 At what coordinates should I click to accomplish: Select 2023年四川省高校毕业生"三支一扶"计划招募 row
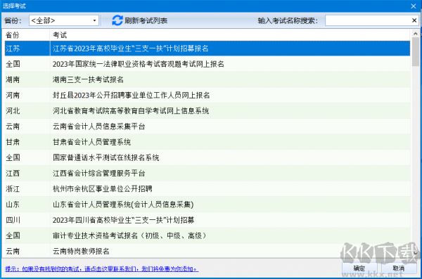[207, 220]
